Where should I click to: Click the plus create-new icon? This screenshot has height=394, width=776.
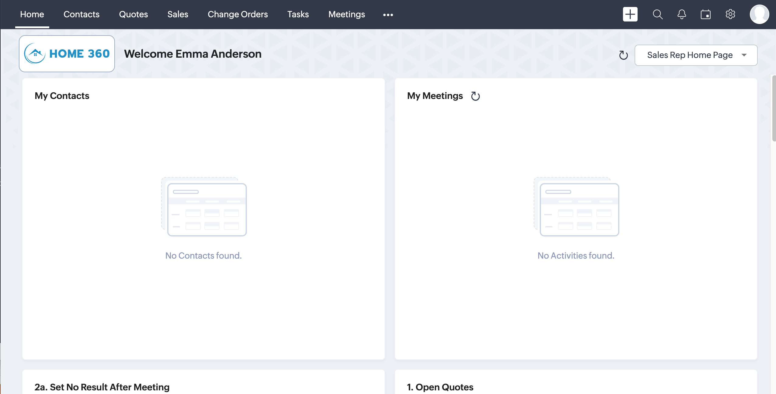coord(630,14)
